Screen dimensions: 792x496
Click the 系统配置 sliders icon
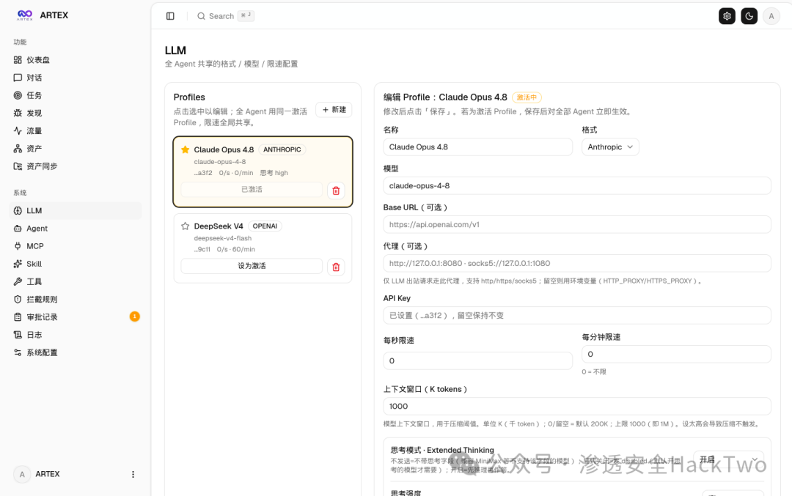pos(18,352)
